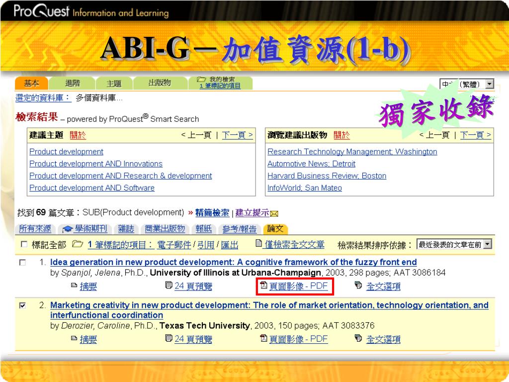The image size is (509, 382).
Task: Click the PDF icon for result 2
Action: [263, 338]
